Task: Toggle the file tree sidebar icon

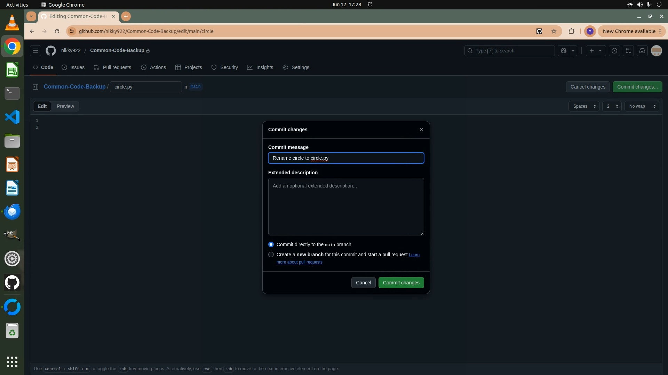Action: 35,87
